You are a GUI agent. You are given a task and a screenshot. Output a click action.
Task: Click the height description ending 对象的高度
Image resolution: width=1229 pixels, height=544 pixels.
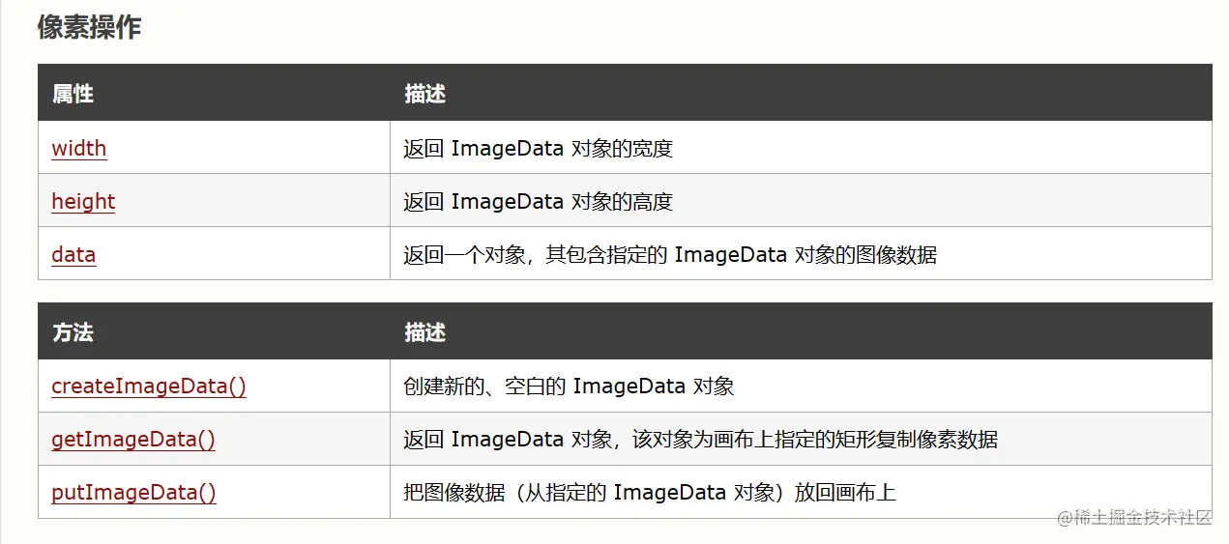click(x=538, y=201)
